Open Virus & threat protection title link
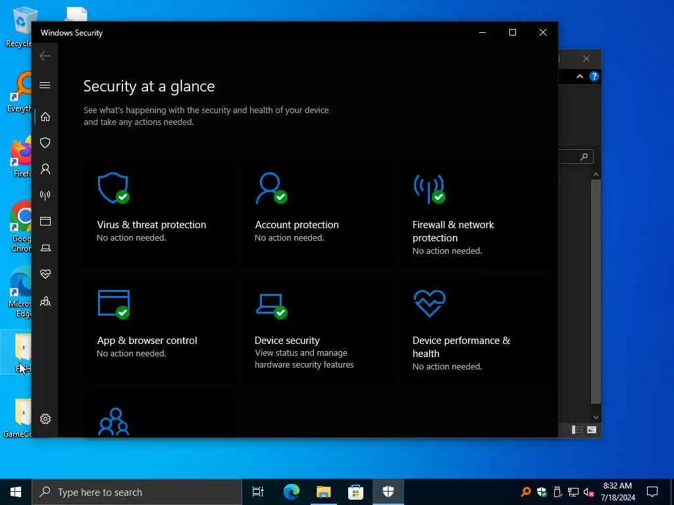This screenshot has width=674, height=505. click(151, 225)
